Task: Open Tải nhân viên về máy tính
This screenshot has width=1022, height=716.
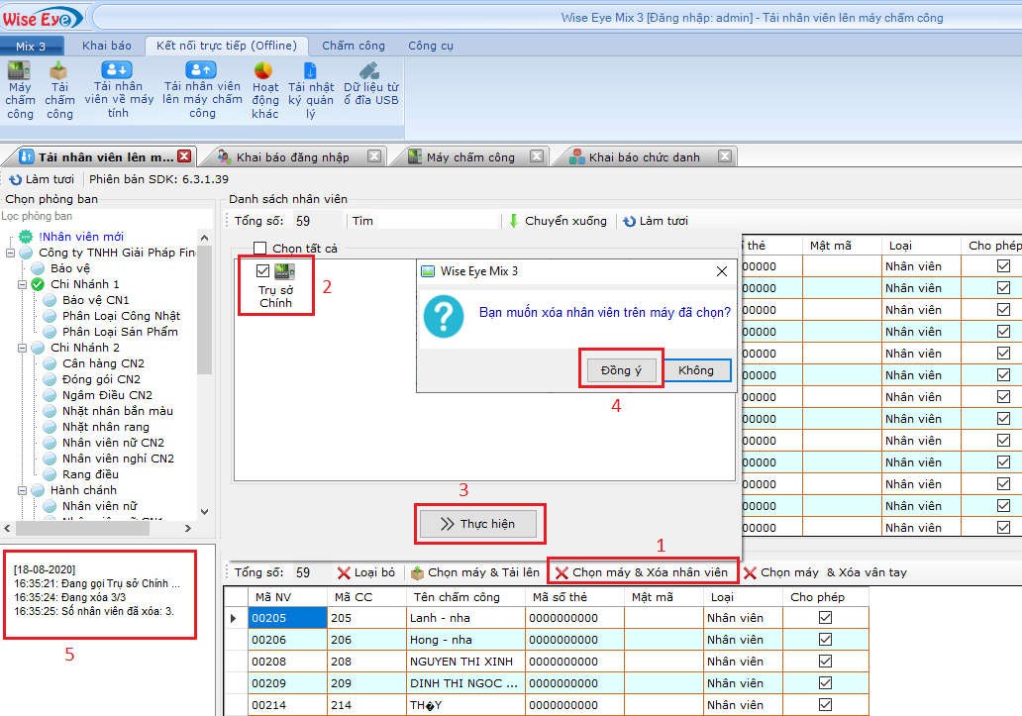Action: [118, 70]
